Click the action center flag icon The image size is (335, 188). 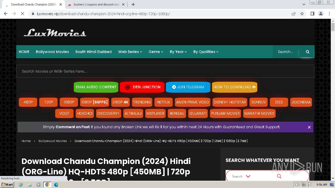310,185
